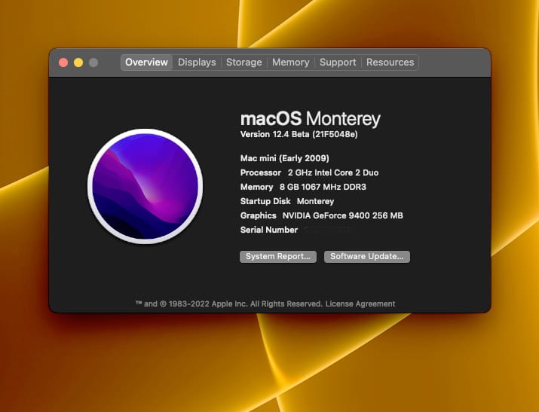Open the License Agreement link
This screenshot has width=539, height=412.
tap(360, 304)
